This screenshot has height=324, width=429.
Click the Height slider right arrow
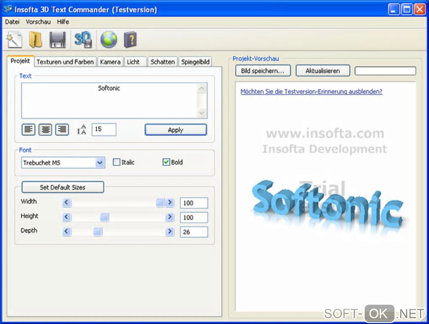170,217
